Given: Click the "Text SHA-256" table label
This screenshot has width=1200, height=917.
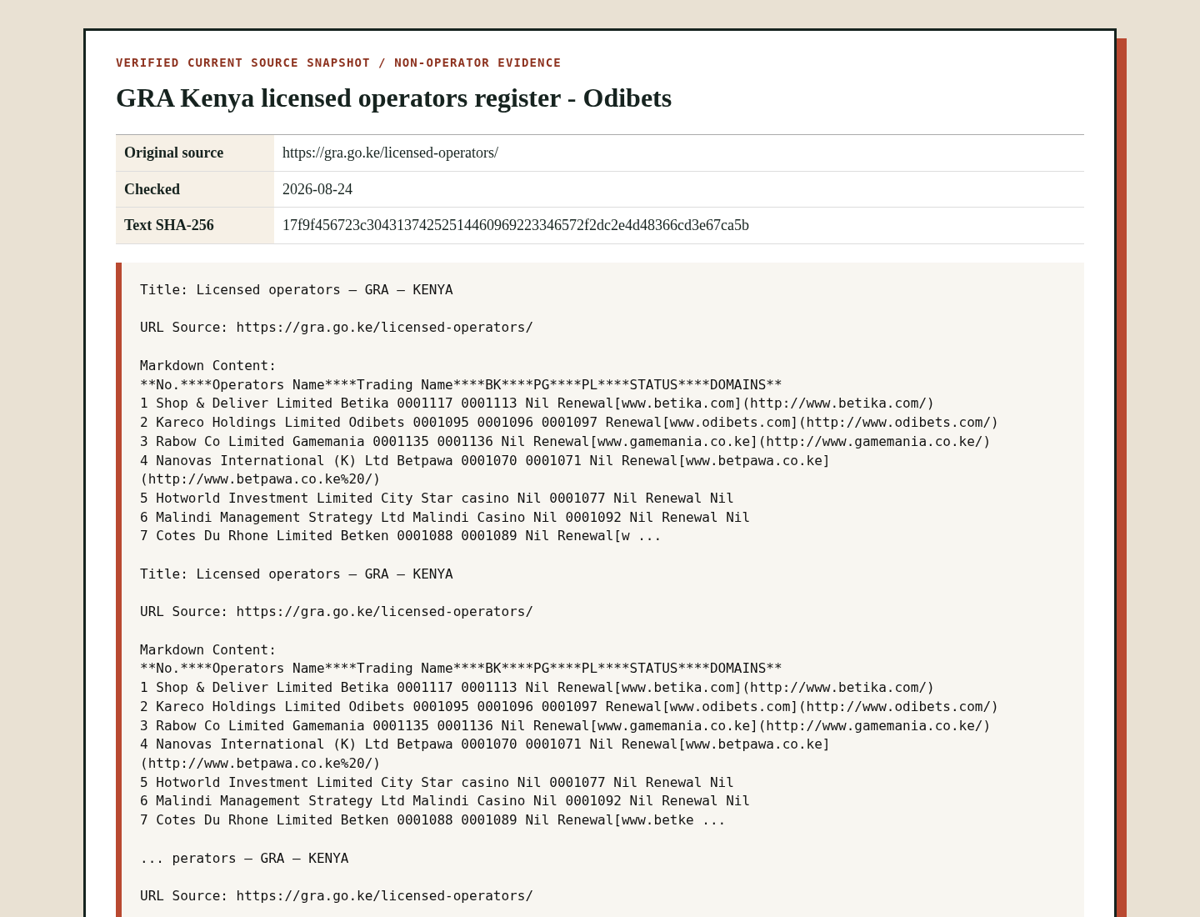Looking at the screenshot, I should point(169,225).
